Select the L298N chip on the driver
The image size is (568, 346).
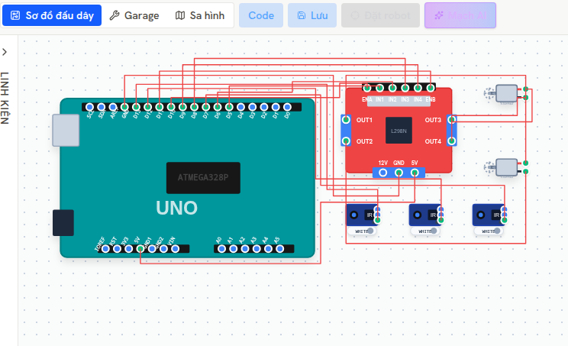point(399,131)
